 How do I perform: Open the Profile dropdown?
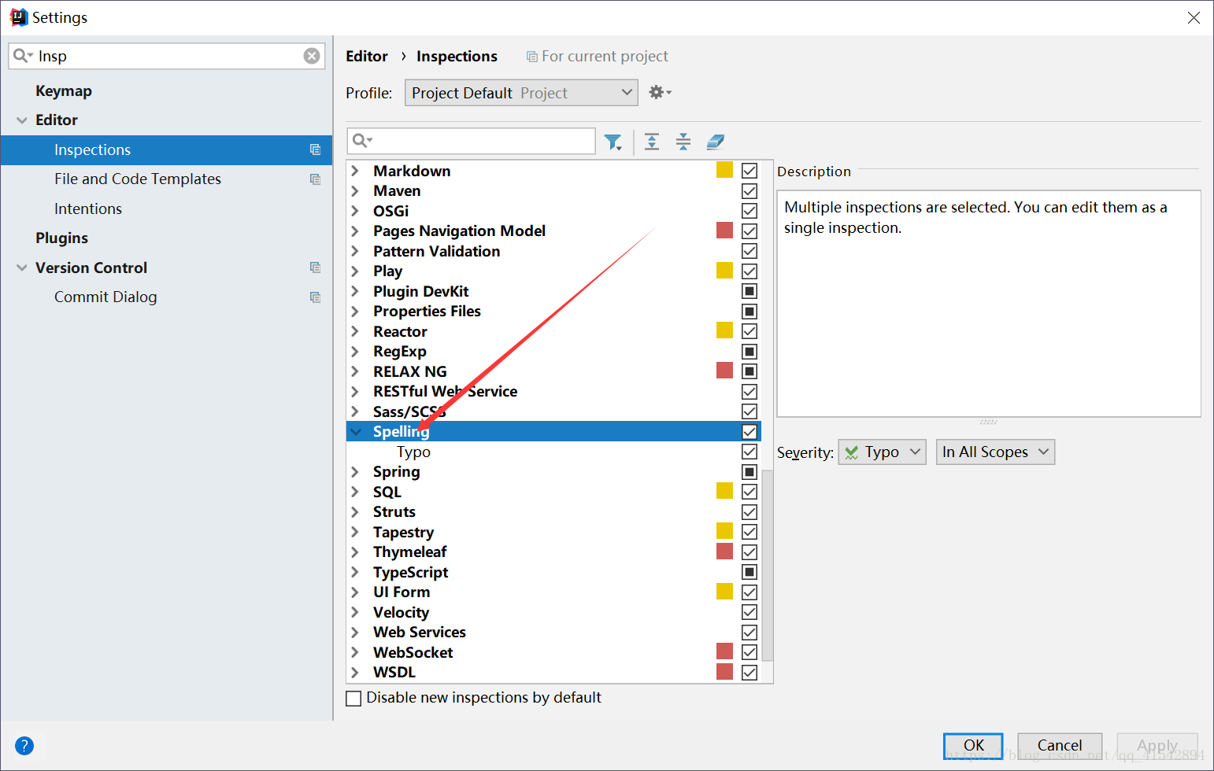click(x=521, y=93)
